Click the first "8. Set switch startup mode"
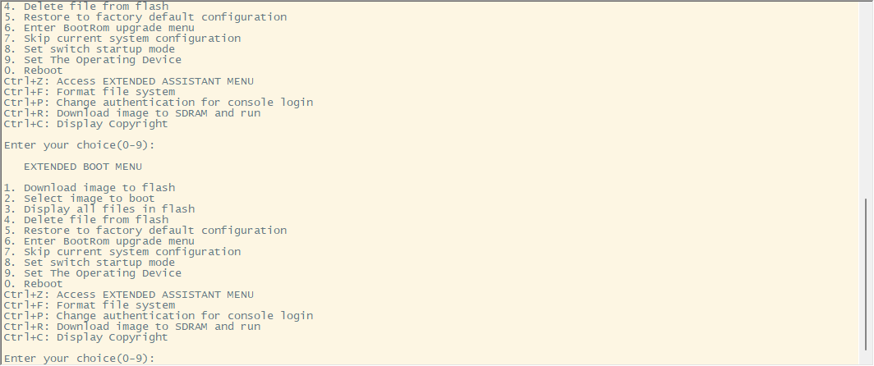Image resolution: width=874 pixels, height=366 pixels. click(x=89, y=49)
